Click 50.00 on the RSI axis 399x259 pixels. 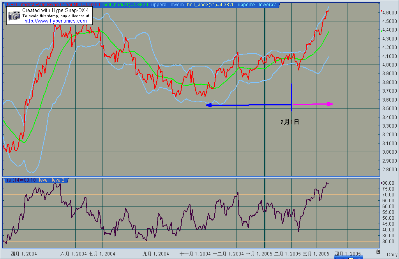[x=388, y=218]
